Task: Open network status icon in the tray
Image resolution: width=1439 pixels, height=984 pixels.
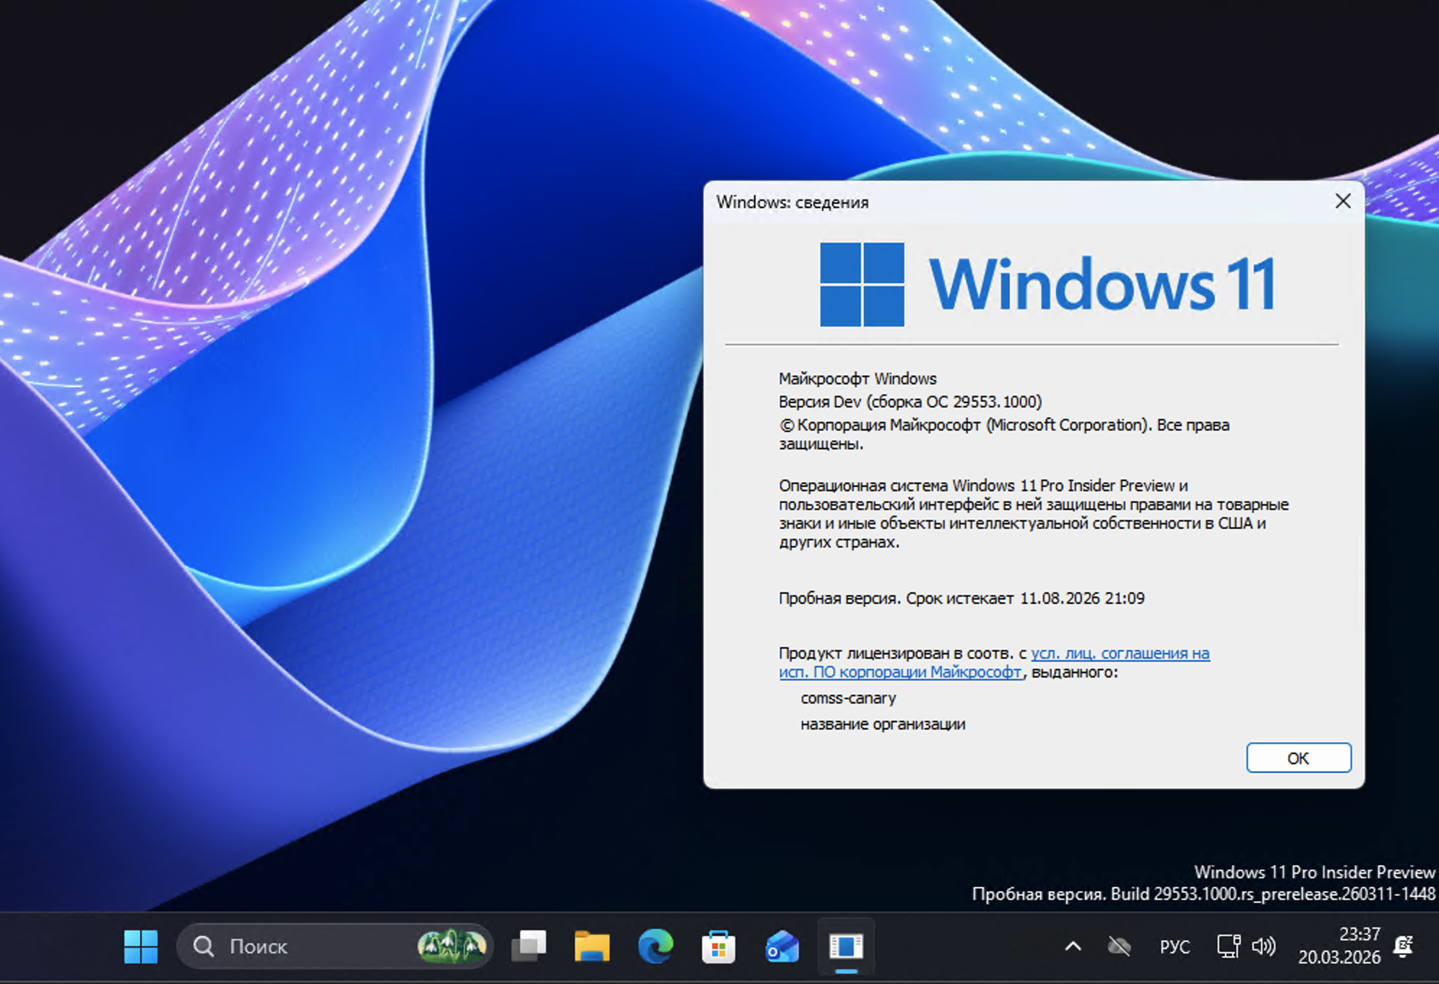Action: click(x=1229, y=946)
